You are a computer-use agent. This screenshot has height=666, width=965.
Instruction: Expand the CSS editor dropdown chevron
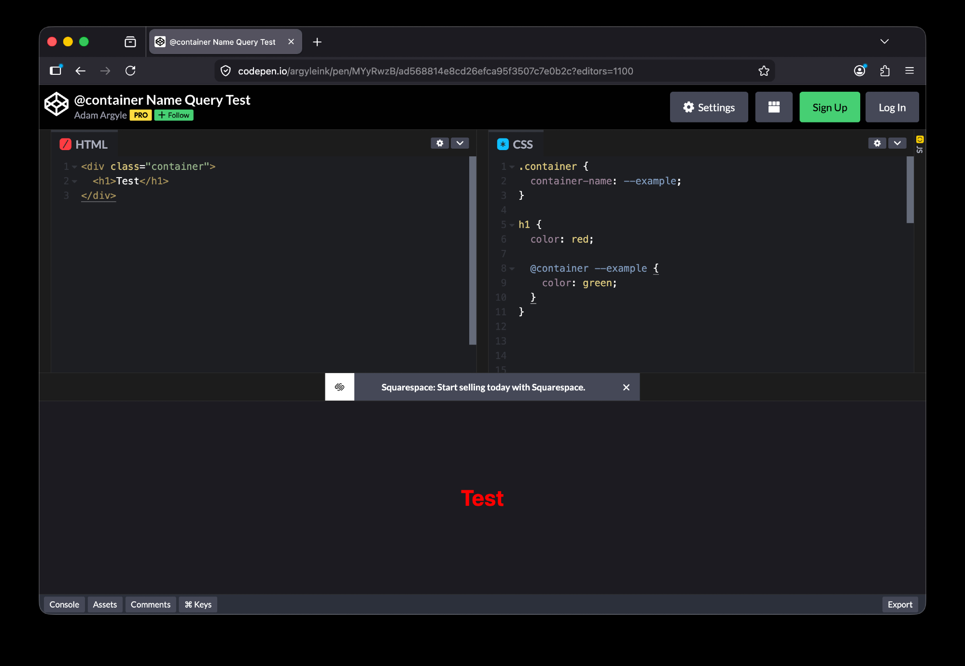(x=897, y=143)
